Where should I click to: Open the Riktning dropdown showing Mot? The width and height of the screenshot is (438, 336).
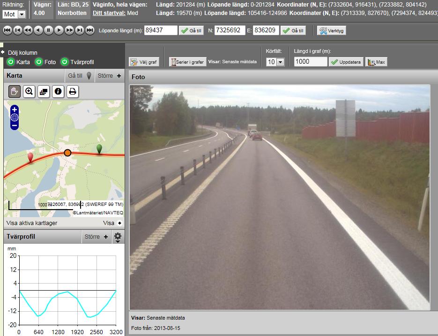[14, 14]
